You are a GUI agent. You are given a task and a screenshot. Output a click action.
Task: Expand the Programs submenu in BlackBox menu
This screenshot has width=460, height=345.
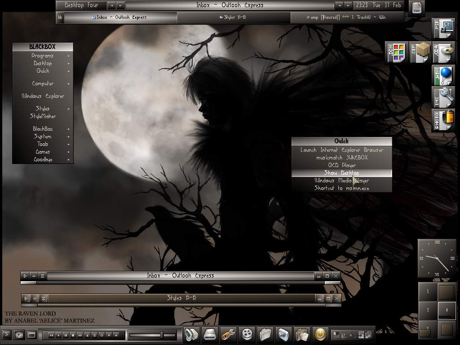coord(43,56)
